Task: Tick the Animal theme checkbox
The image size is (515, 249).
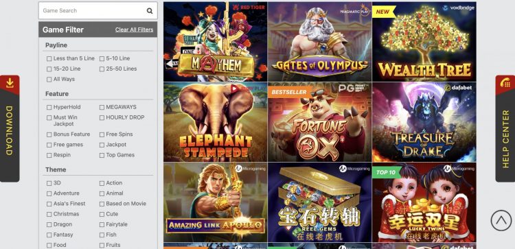Action: pos(102,193)
